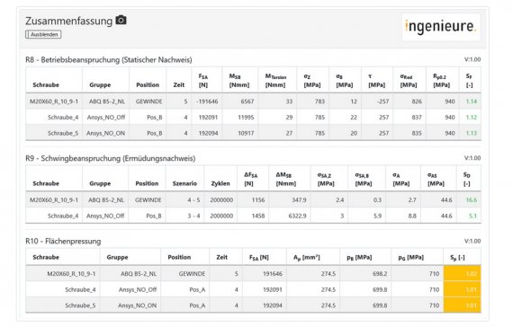Click the camera snapshot icon beside Zusammenfassung
The image size is (513, 327).
click(121, 20)
